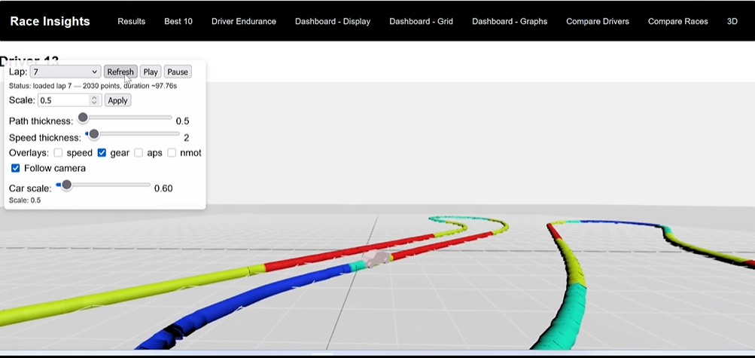
Task: Enable the nmot overlay checkbox
Action: pos(172,153)
